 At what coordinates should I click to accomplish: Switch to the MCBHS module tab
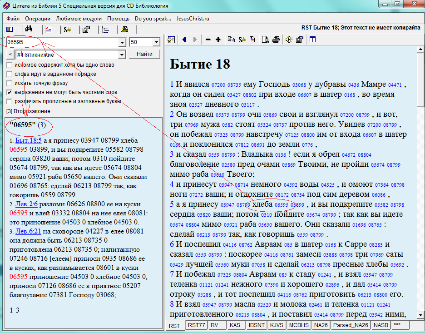point(299,325)
